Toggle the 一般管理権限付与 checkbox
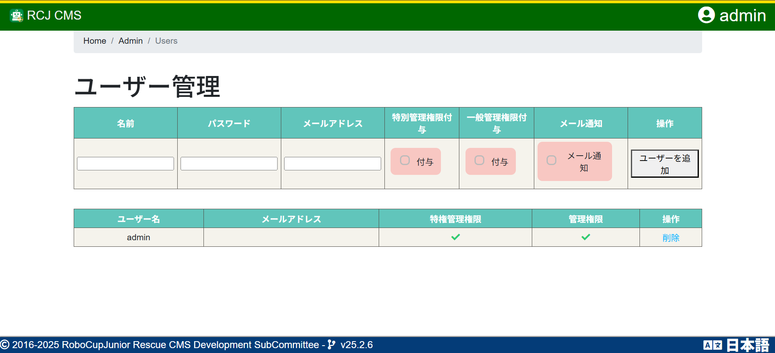 [x=479, y=160]
